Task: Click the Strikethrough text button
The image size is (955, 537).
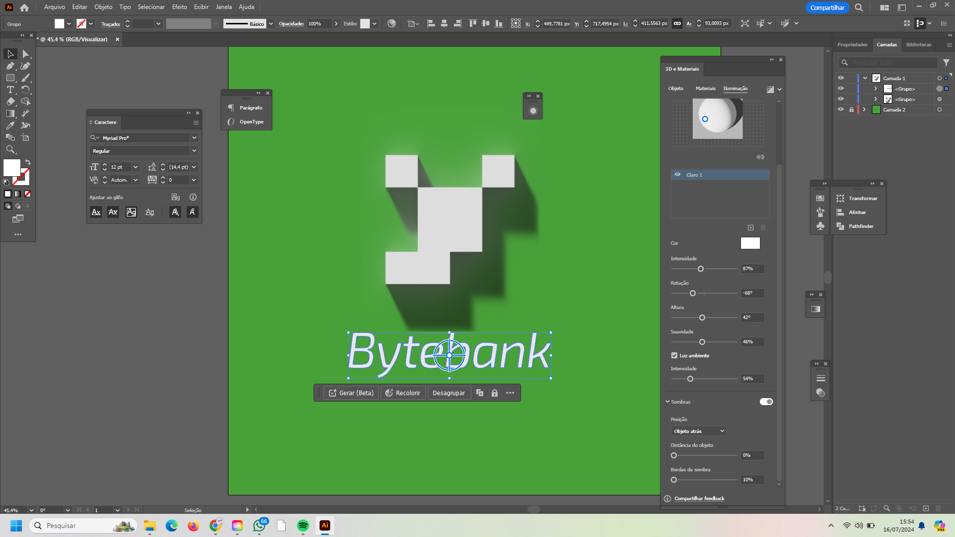Action: (x=113, y=212)
